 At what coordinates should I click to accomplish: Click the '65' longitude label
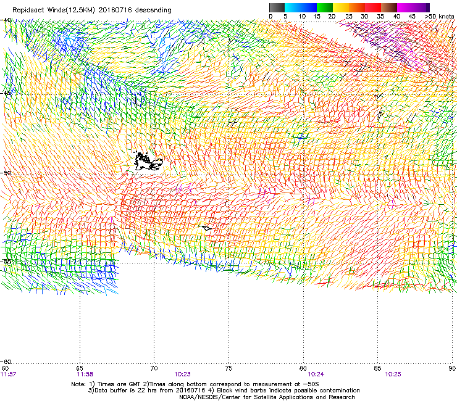point(80,368)
